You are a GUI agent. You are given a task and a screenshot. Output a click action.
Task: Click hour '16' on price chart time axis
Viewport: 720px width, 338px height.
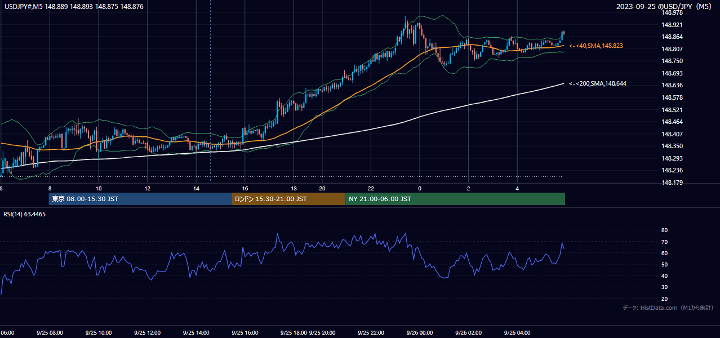pyautogui.click(x=245, y=188)
